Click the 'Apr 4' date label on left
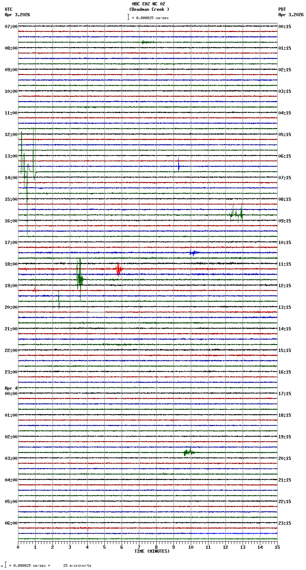The width and height of the screenshot is (306, 570). point(11,388)
